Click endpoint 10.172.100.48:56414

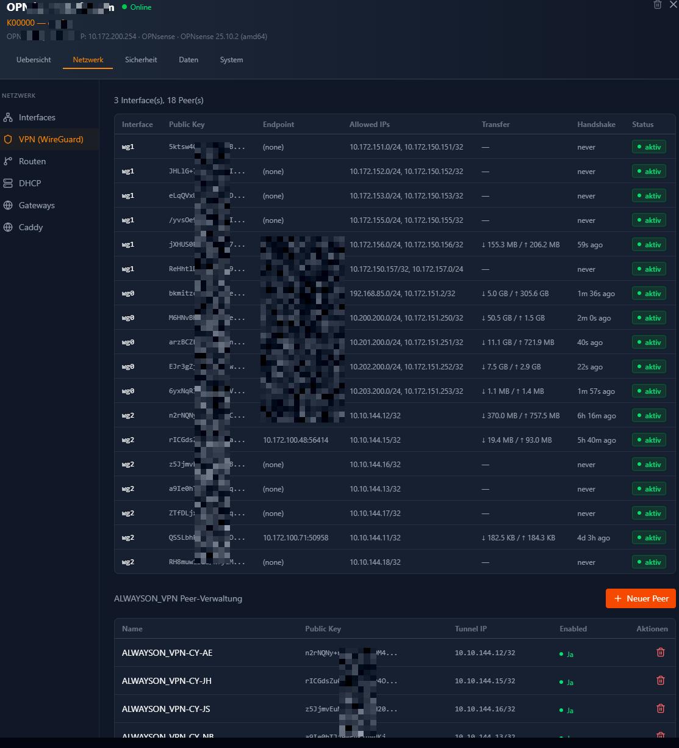pos(295,440)
